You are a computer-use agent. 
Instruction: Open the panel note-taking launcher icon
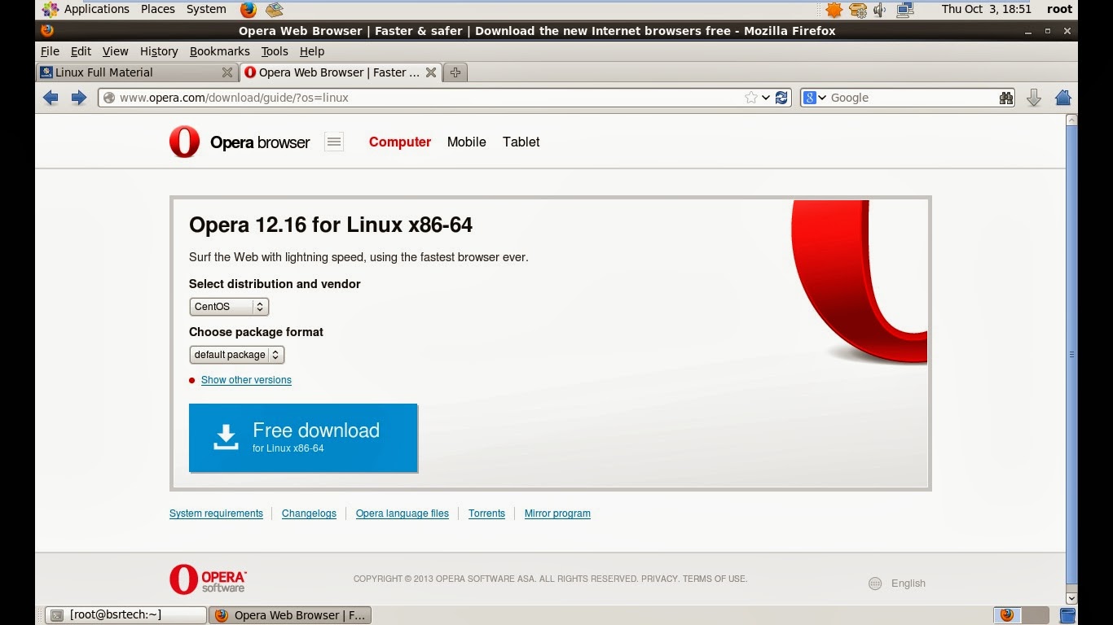coord(275,10)
